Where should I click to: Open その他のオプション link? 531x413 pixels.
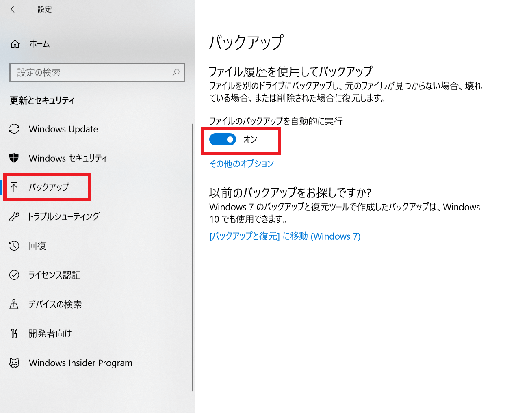242,164
